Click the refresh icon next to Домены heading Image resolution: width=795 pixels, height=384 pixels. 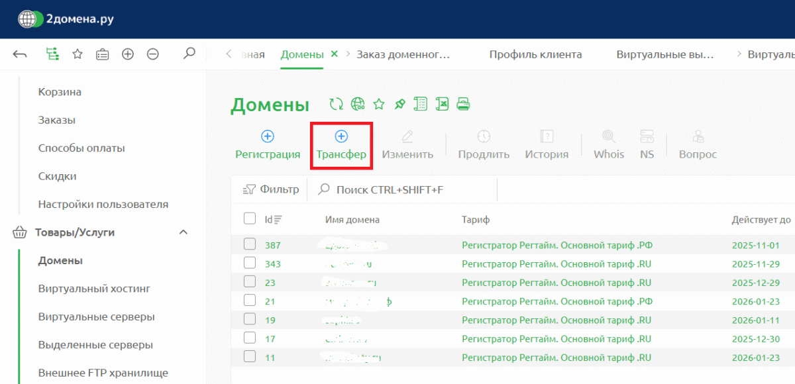pyautogui.click(x=337, y=104)
